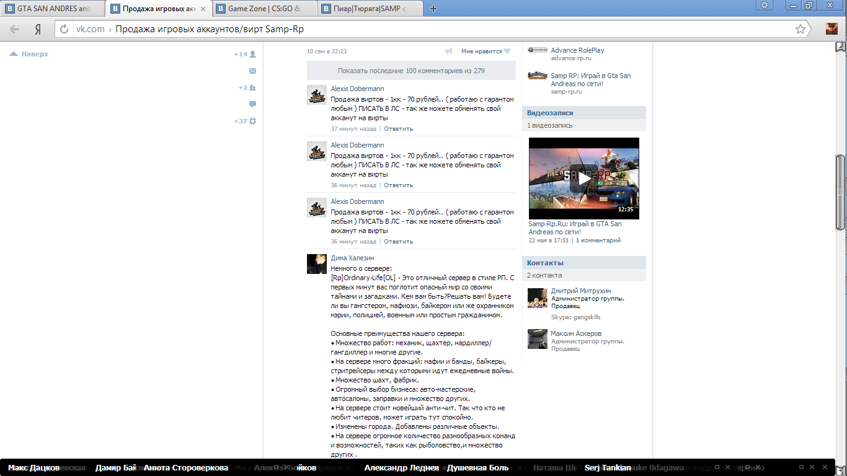Open messages via the envelope icon
Screen dimensions: 847x476
[x=252, y=71]
